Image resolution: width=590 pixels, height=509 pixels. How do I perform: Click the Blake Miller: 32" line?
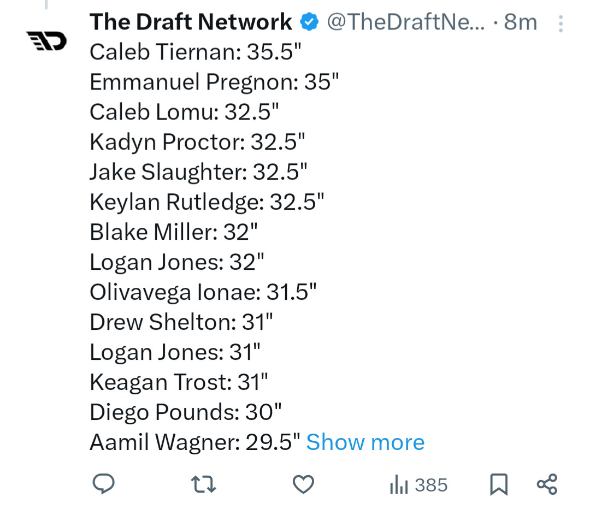click(x=173, y=232)
